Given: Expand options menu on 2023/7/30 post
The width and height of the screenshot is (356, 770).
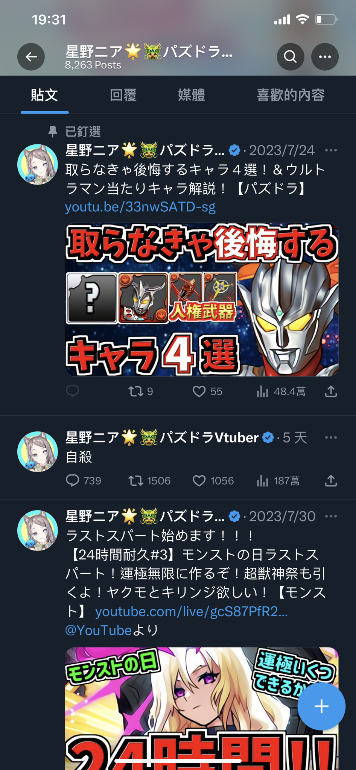Looking at the screenshot, I should 331,516.
